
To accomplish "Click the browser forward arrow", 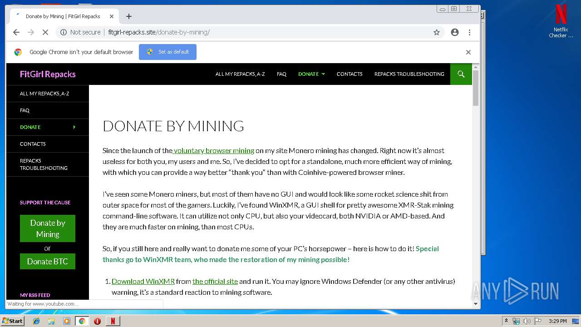I will (31, 32).
